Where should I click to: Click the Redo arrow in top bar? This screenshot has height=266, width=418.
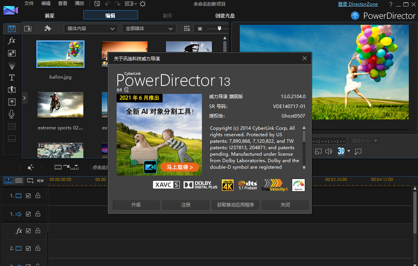tap(117, 4)
